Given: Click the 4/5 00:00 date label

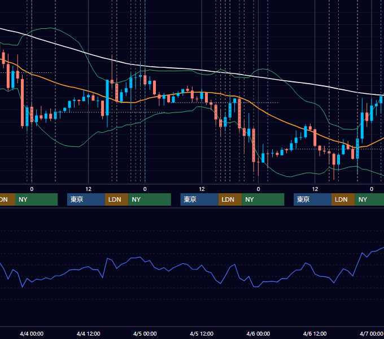Looking at the screenshot, I should pos(145,333).
